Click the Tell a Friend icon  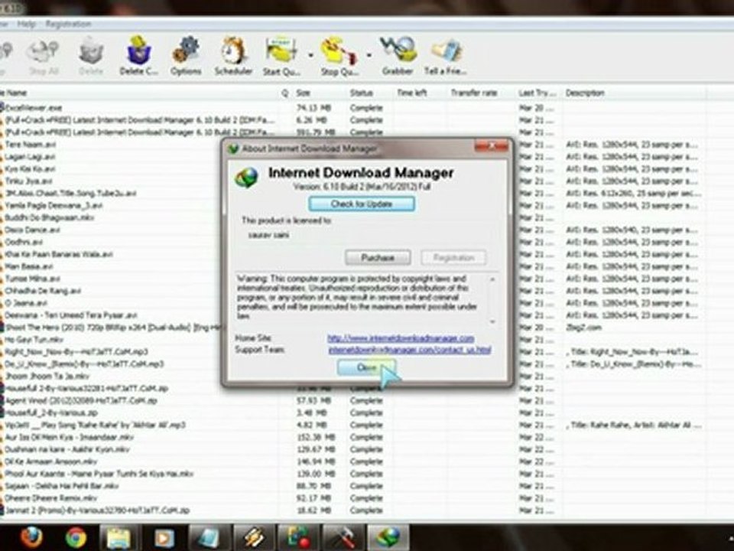tap(445, 56)
